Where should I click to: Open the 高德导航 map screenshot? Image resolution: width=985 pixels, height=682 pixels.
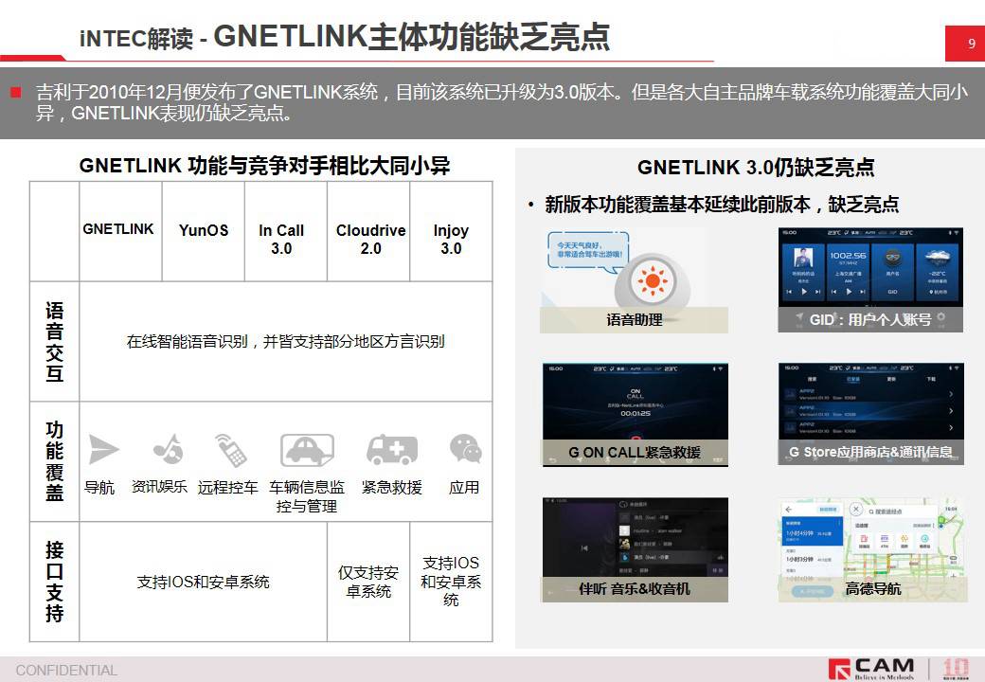[x=870, y=550]
